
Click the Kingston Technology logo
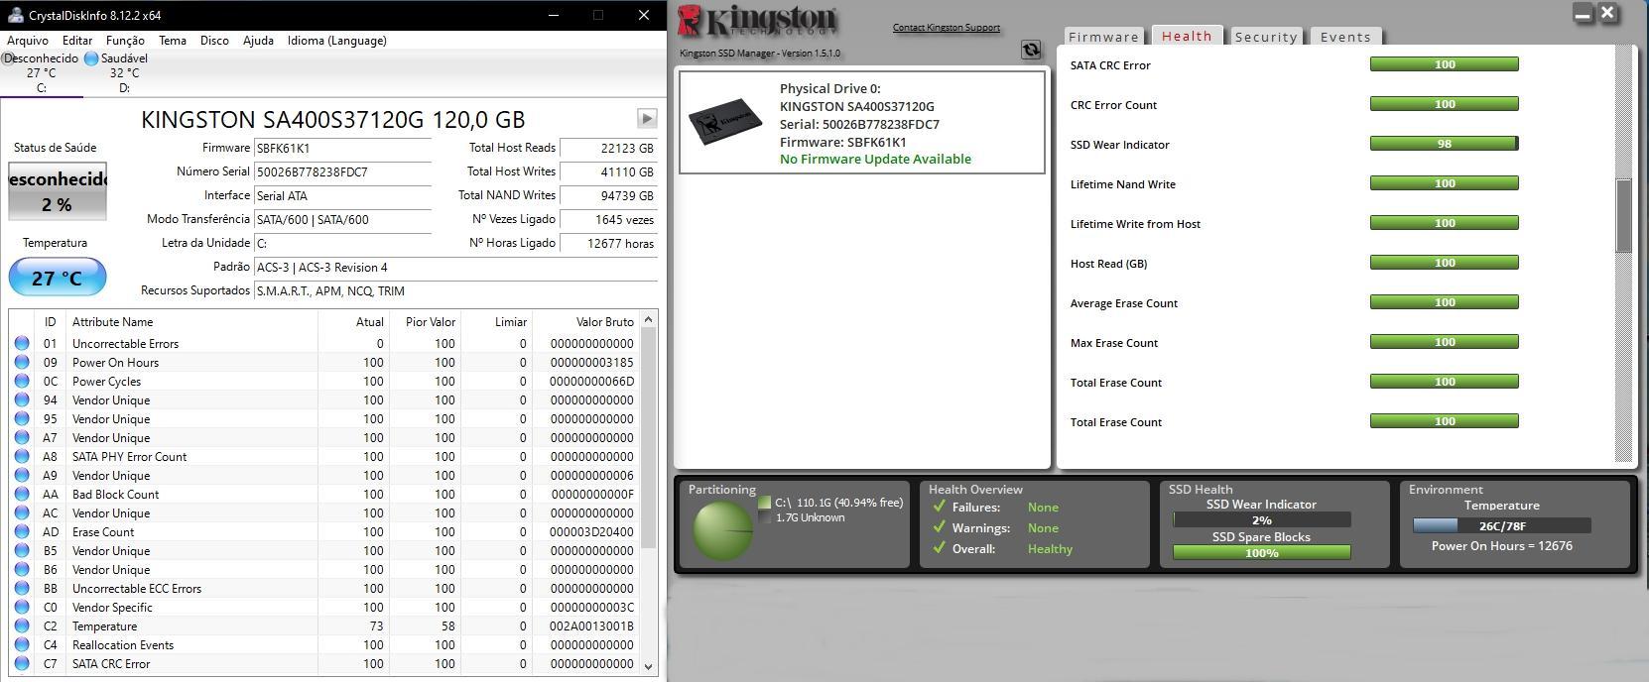[x=758, y=21]
